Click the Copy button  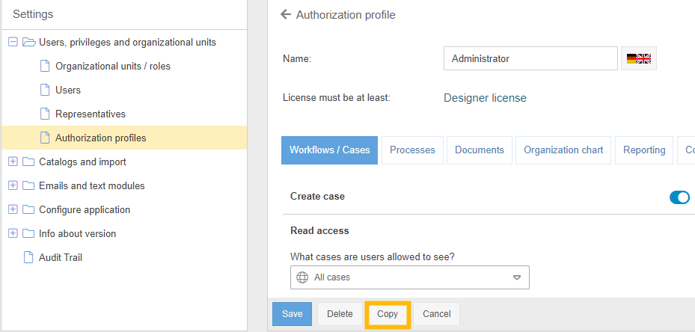(388, 314)
